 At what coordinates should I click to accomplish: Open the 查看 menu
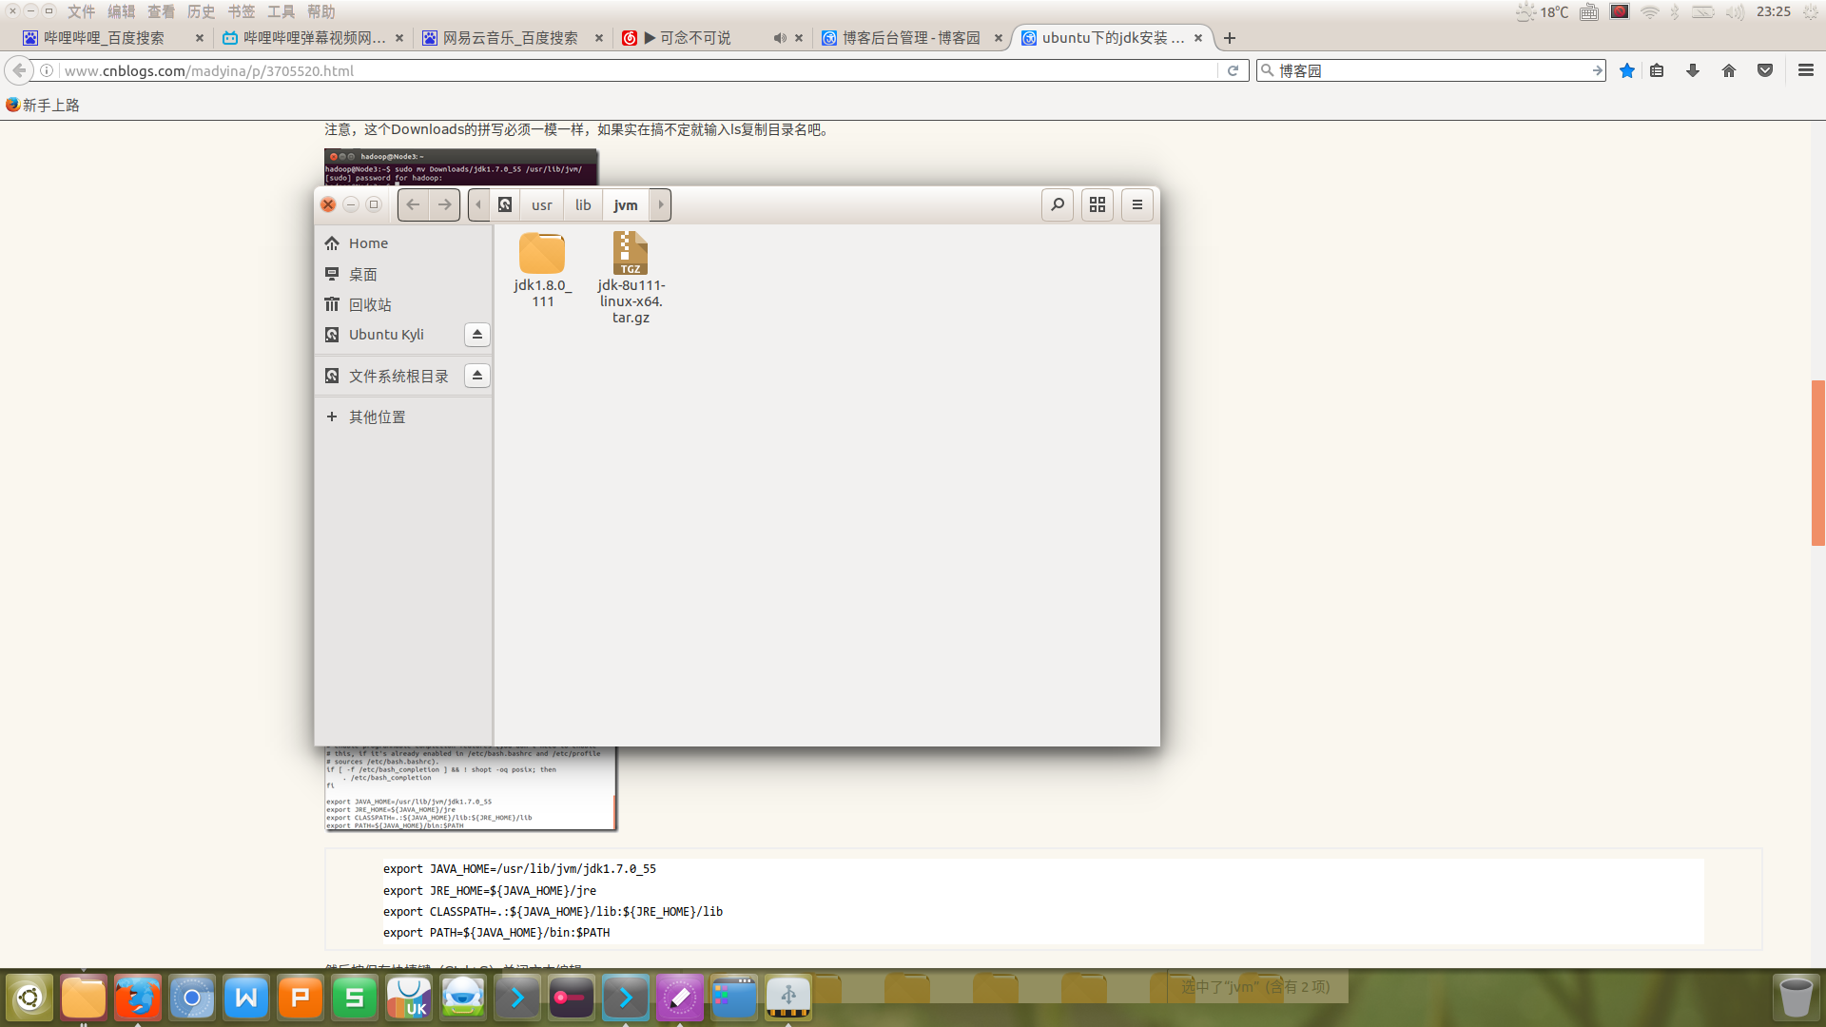[161, 11]
